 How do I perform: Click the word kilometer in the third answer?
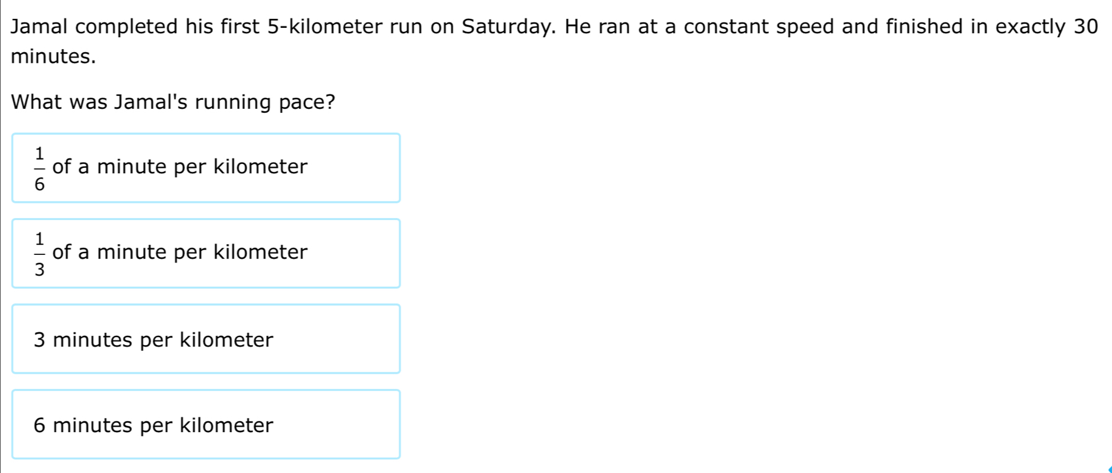pos(227,340)
